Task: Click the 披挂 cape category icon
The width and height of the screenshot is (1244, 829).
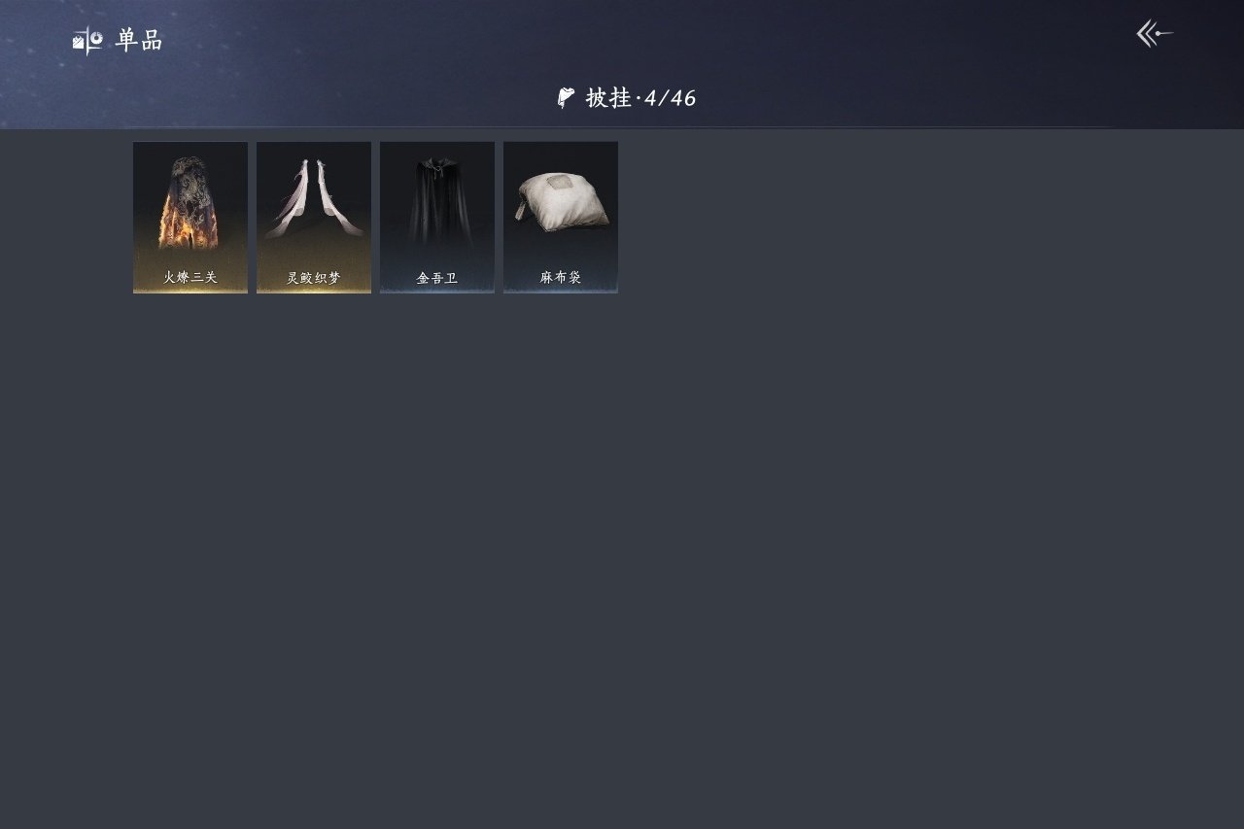Action: (567, 98)
